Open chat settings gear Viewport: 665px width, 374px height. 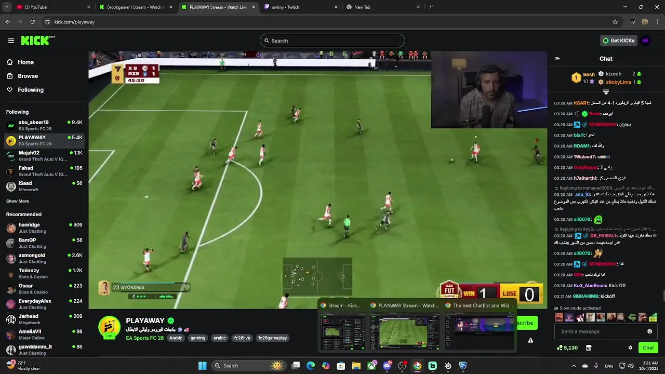(x=630, y=348)
